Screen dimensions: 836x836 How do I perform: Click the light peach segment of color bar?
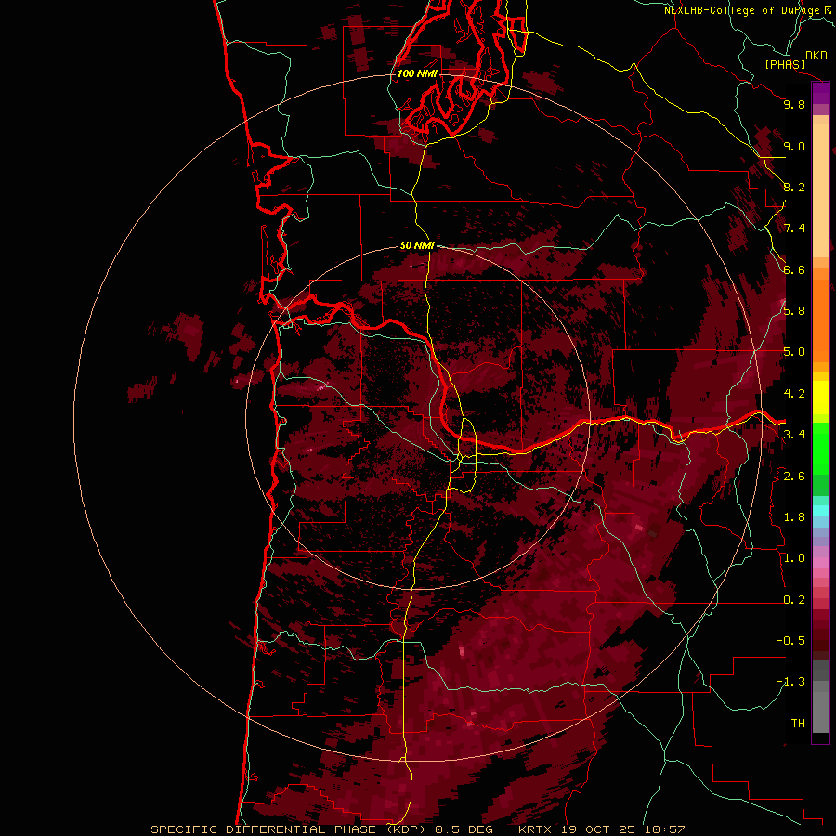820,190
